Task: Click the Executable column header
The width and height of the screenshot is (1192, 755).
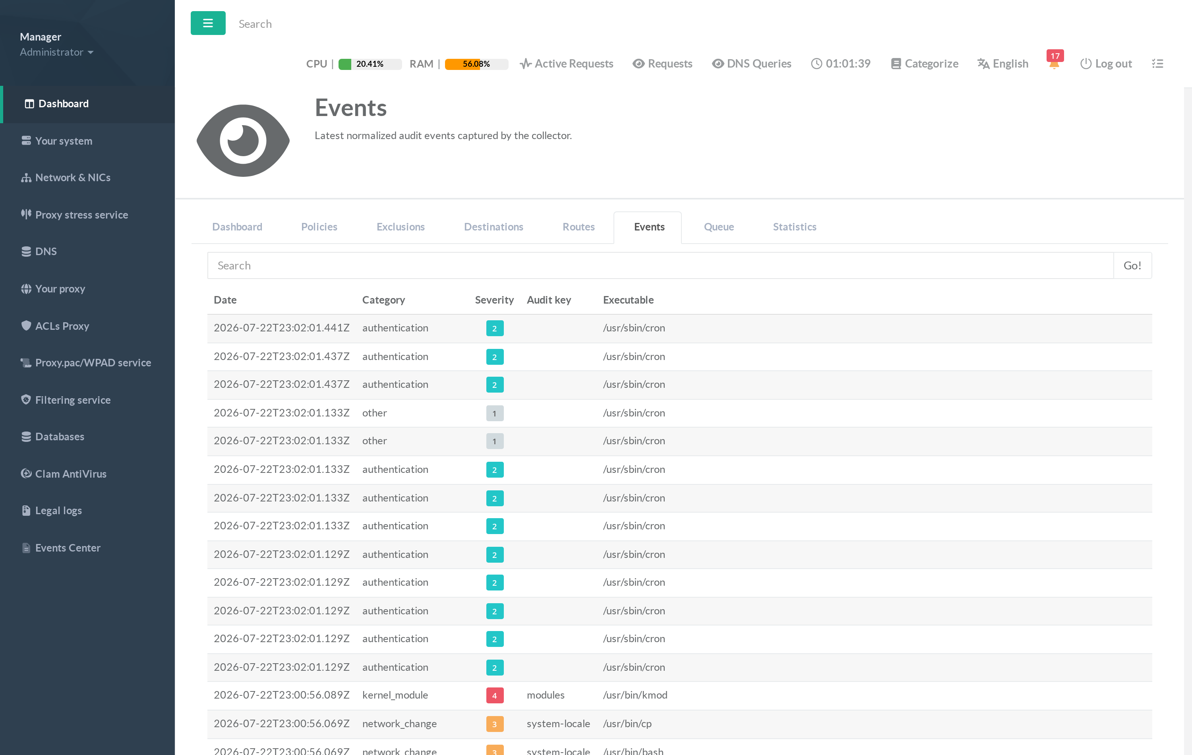Action: pos(628,300)
